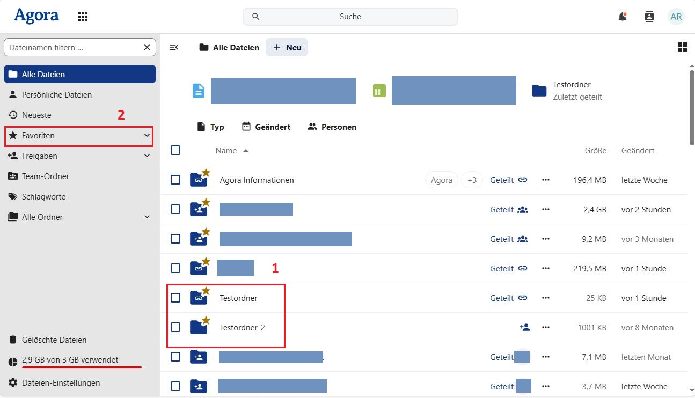
Task: Select all files with header checkbox
Action: [175, 150]
